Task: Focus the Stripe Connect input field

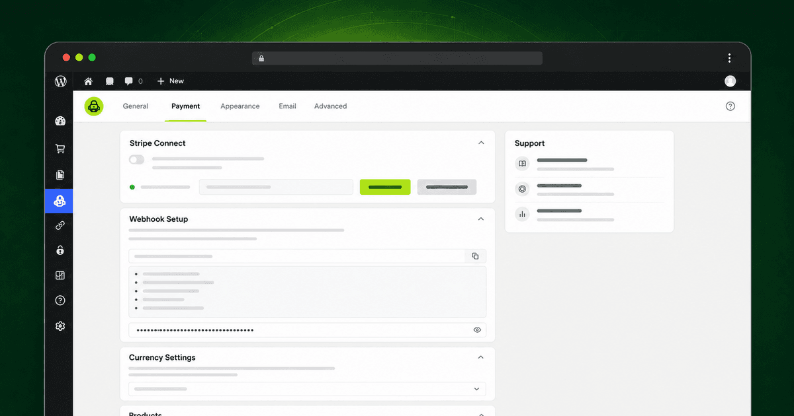Action: point(276,187)
